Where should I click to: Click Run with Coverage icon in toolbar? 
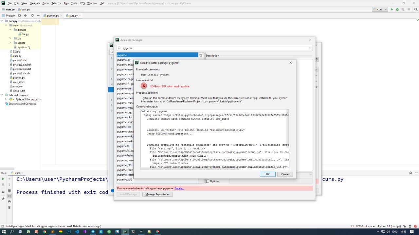coord(403,9)
